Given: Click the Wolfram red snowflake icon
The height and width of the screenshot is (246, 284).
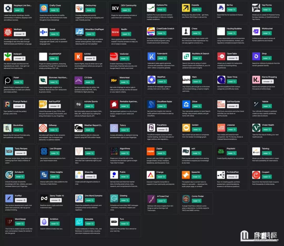Looking at the screenshot, I should coord(8,32).
